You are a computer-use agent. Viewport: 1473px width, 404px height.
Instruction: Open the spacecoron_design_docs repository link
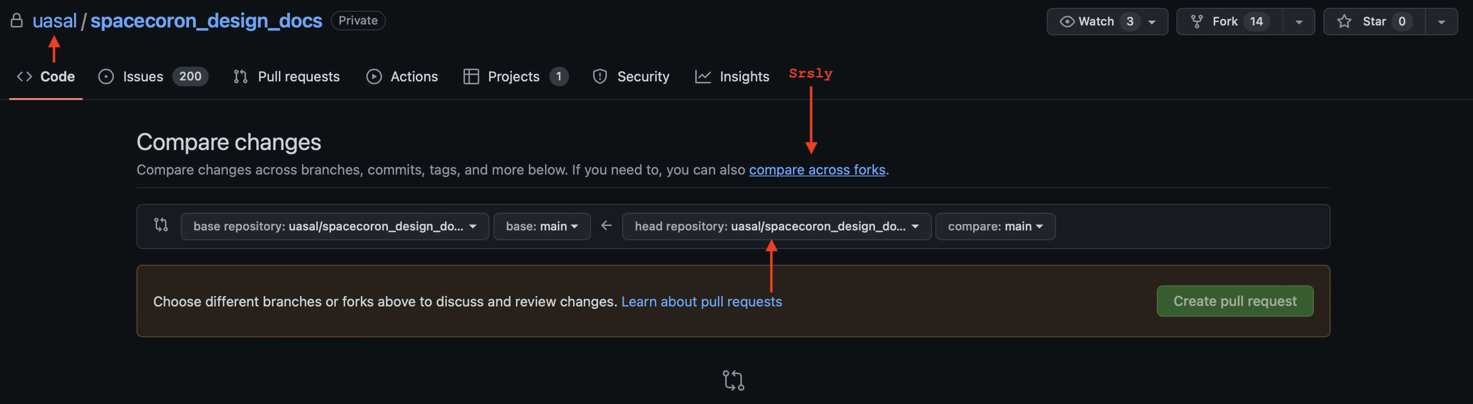click(x=206, y=21)
